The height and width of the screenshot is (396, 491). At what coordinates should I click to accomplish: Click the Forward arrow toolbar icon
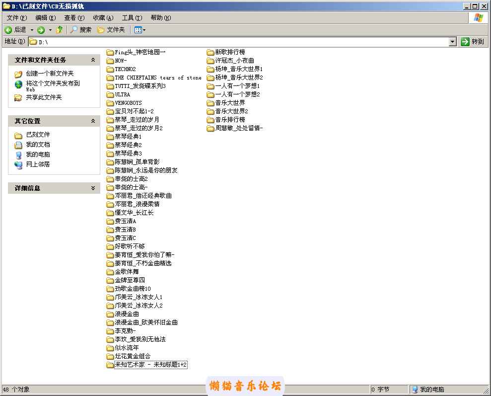41,30
